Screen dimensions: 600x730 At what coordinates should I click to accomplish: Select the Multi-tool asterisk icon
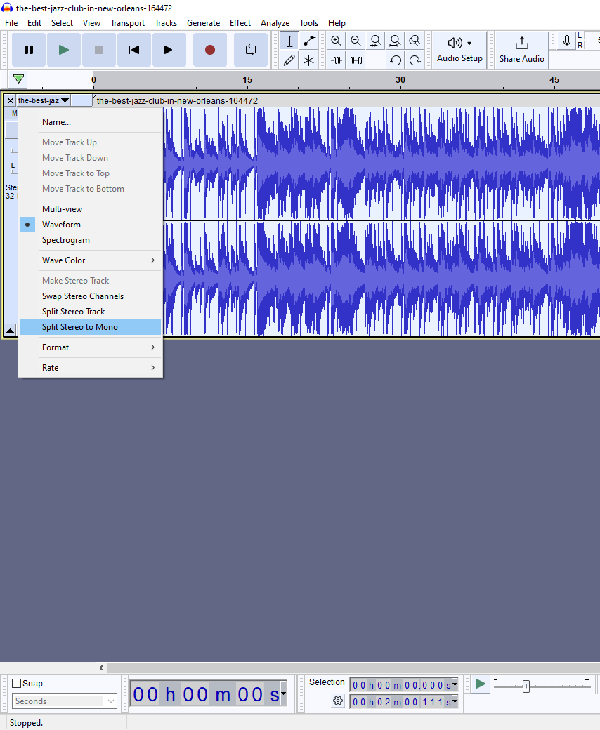[x=309, y=60]
